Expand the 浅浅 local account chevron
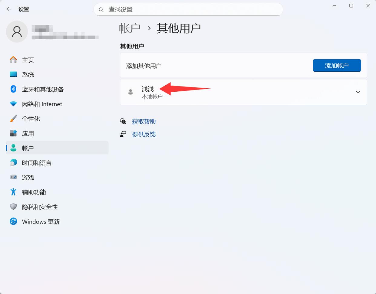376x294 pixels. point(358,92)
